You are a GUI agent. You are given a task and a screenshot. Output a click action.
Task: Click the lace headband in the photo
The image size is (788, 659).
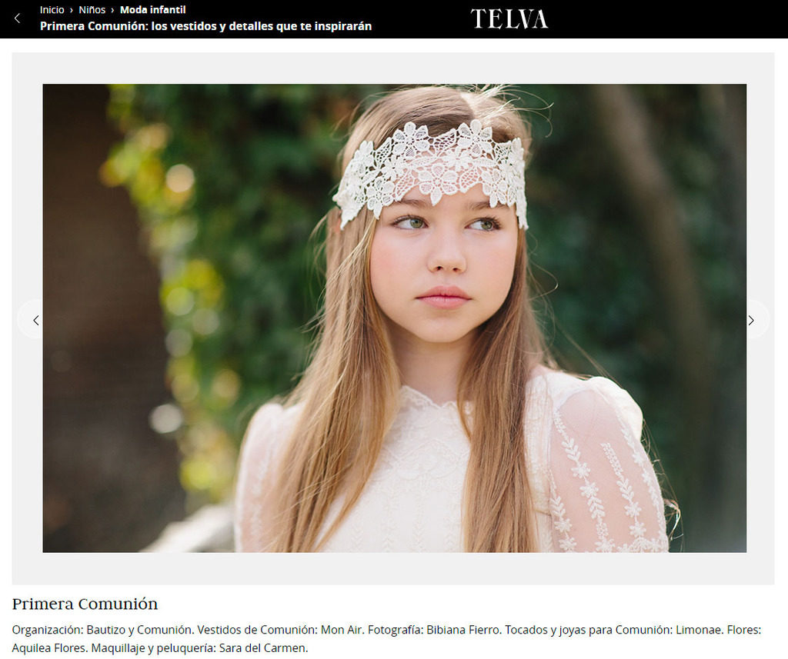[432, 171]
